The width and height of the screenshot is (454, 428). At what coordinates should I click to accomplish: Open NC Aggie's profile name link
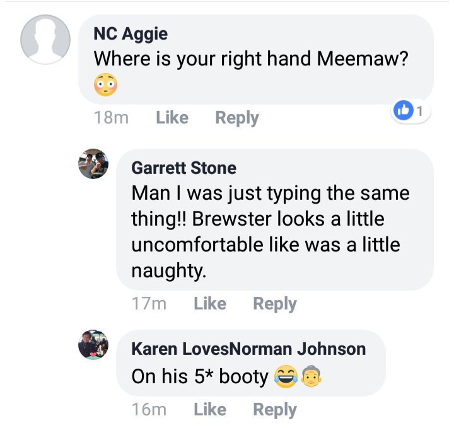[x=131, y=33]
